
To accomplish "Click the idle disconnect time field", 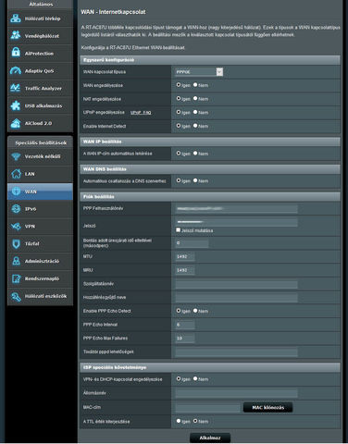I will [192, 243].
